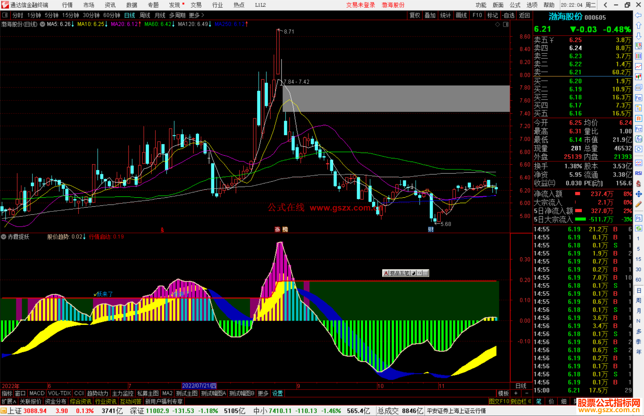Open the red line chart icon in sidebar
This screenshot has width=644, height=416.
[x=638, y=67]
